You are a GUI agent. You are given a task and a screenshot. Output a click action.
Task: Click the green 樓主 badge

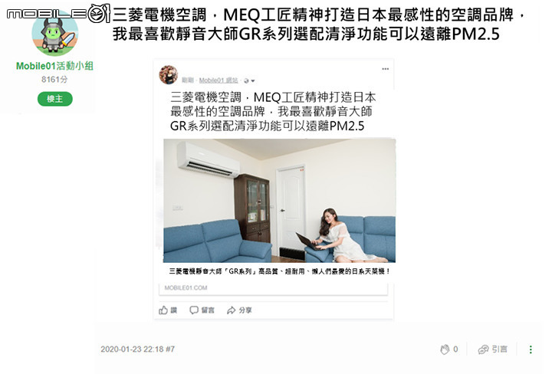point(55,99)
